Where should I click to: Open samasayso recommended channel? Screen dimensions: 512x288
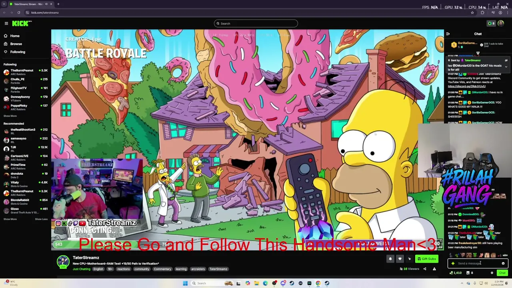[25, 140]
